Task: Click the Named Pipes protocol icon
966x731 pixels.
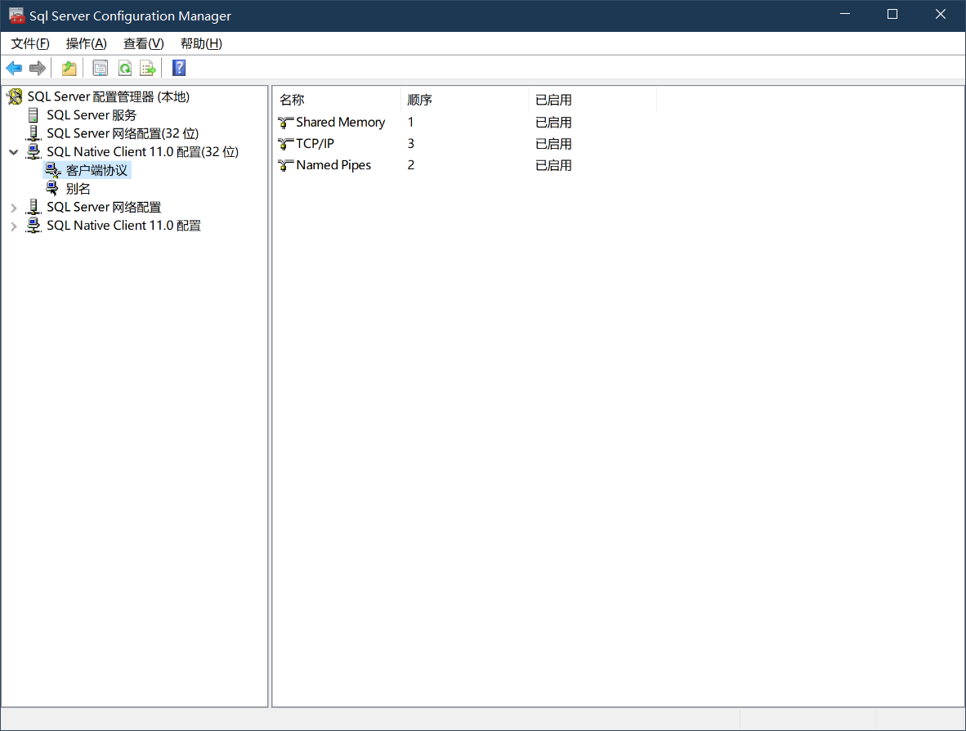Action: (x=285, y=165)
